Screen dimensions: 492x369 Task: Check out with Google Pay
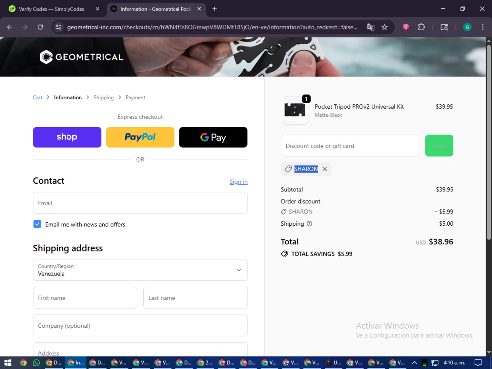213,137
